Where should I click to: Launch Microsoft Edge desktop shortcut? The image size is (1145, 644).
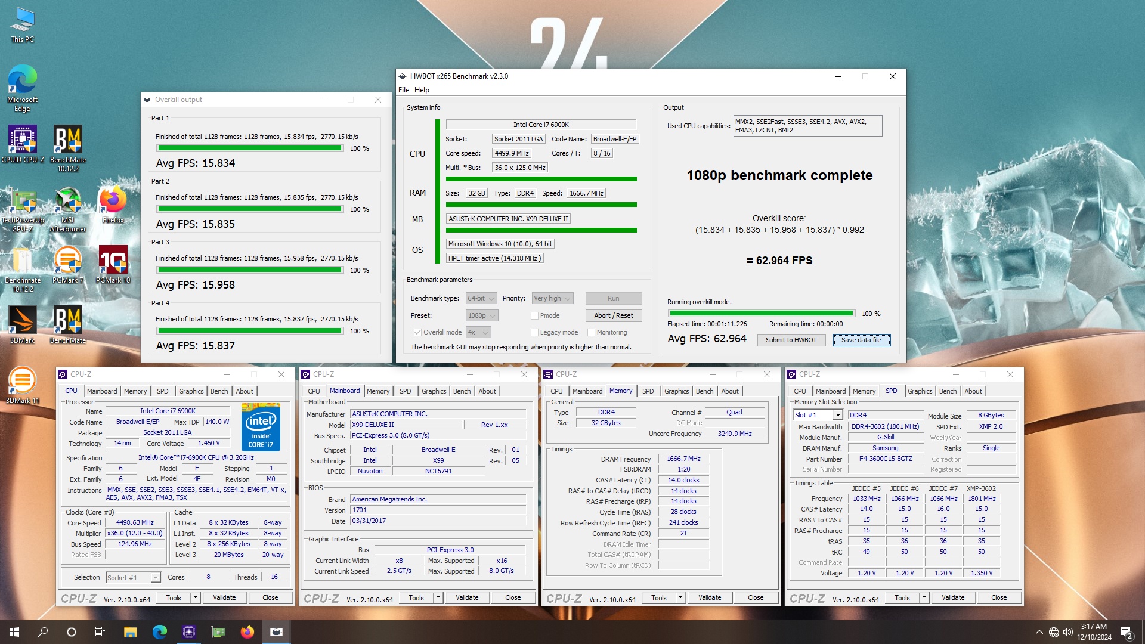pyautogui.click(x=23, y=88)
